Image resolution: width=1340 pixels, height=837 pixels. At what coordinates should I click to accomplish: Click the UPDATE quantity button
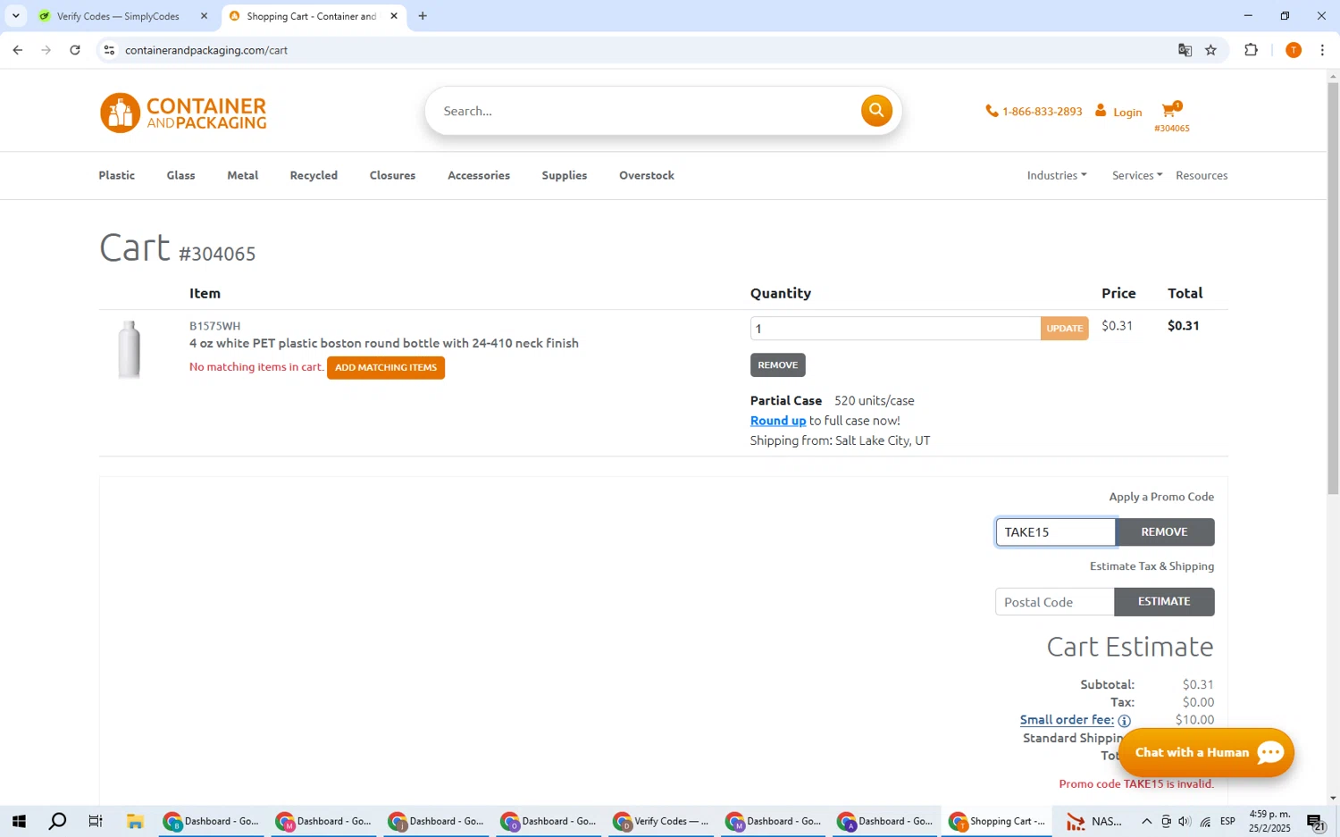click(x=1065, y=328)
